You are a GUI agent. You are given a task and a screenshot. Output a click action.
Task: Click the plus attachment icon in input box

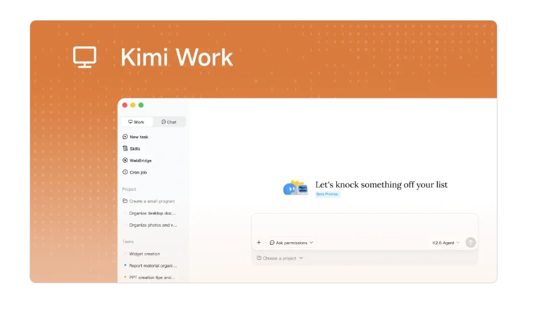[259, 243]
